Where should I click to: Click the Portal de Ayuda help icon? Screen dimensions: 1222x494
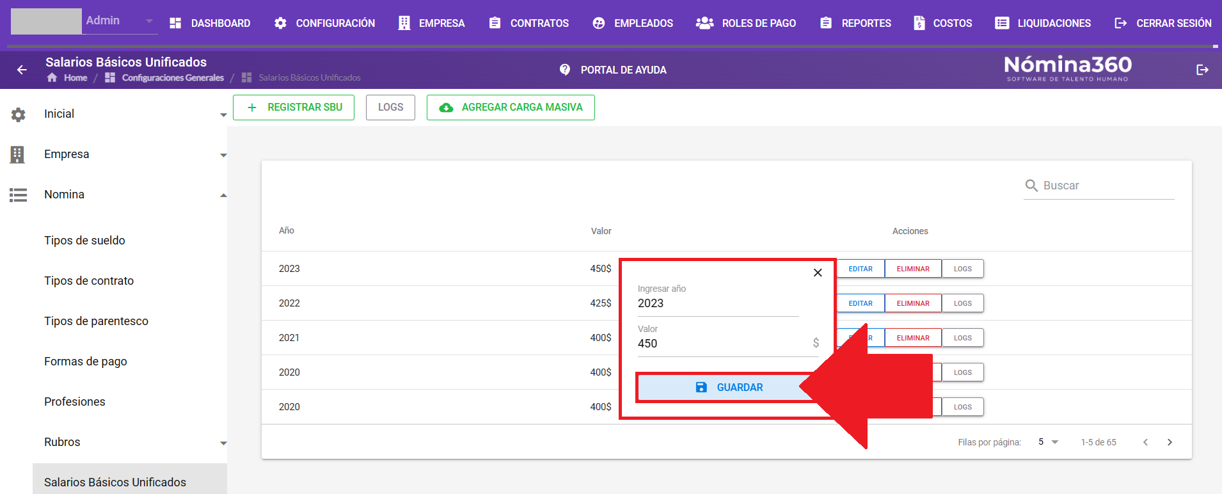point(565,70)
